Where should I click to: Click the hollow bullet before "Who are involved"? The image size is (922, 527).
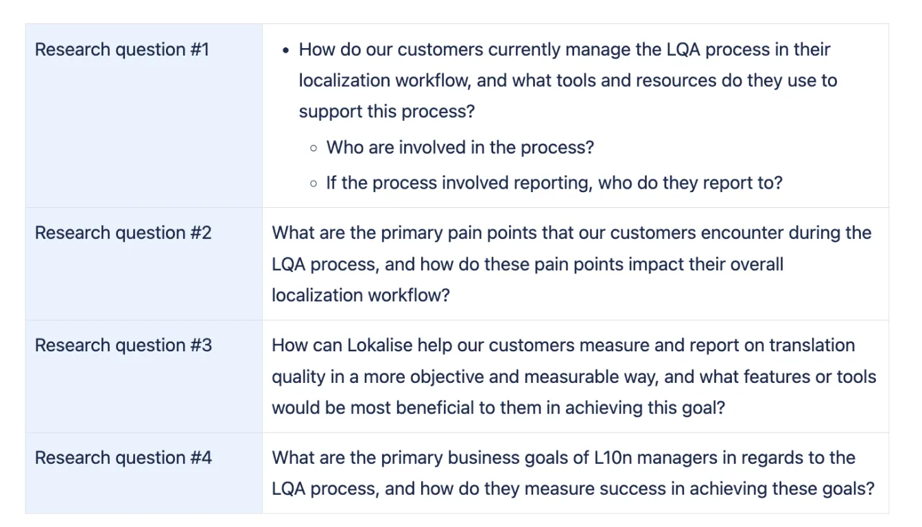click(x=314, y=148)
